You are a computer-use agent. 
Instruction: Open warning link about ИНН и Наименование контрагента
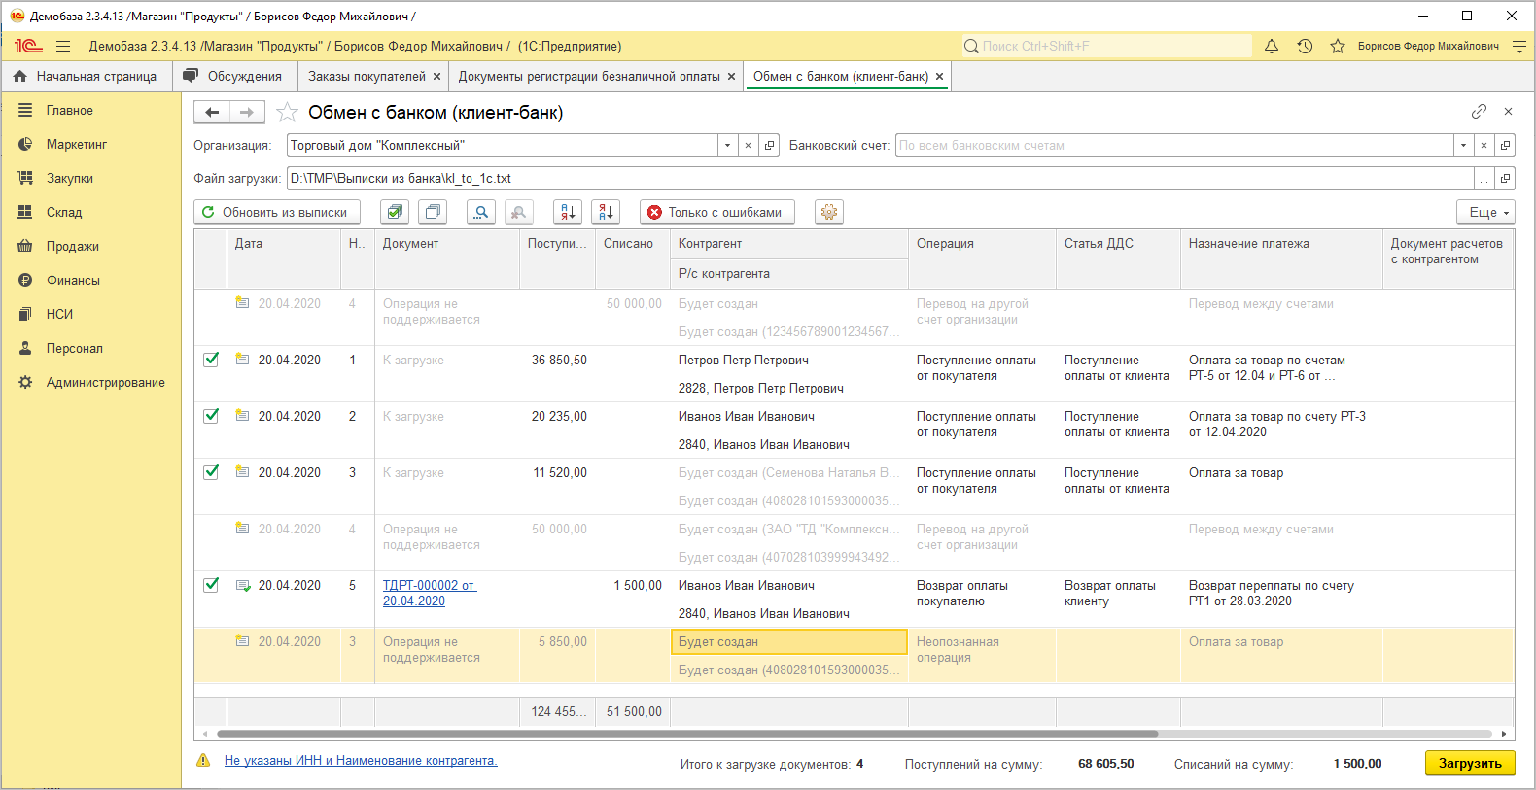click(361, 761)
